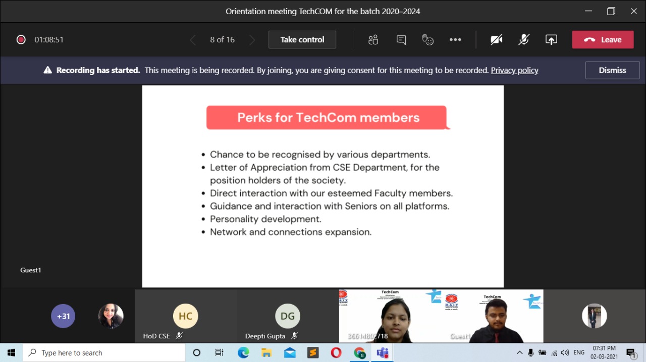Open the volume speaker icon

click(565, 352)
